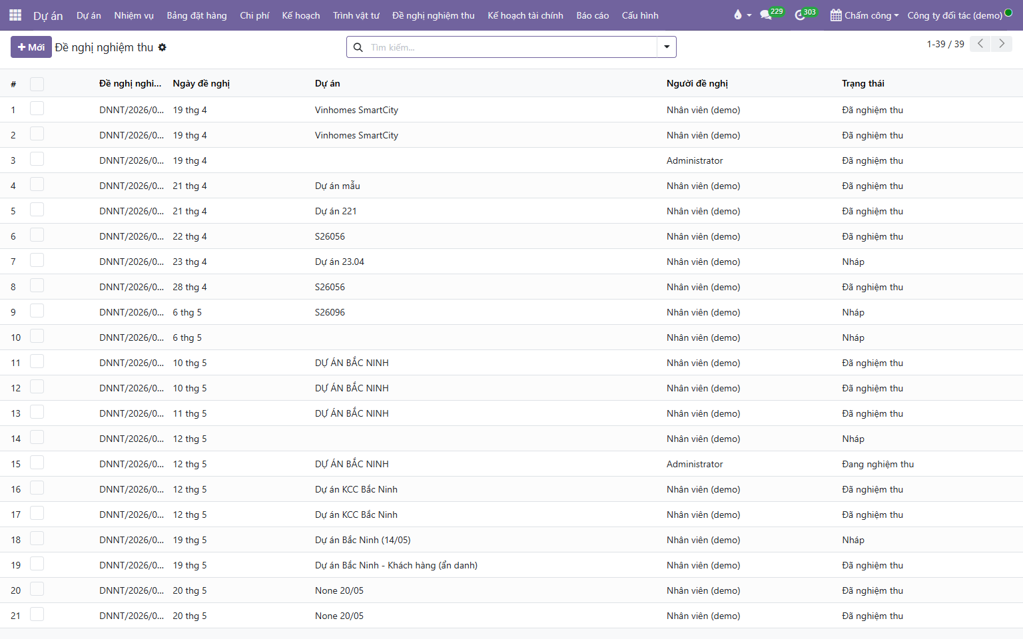Open the Kế hoạch menu
Image resolution: width=1023 pixels, height=639 pixels.
301,15
